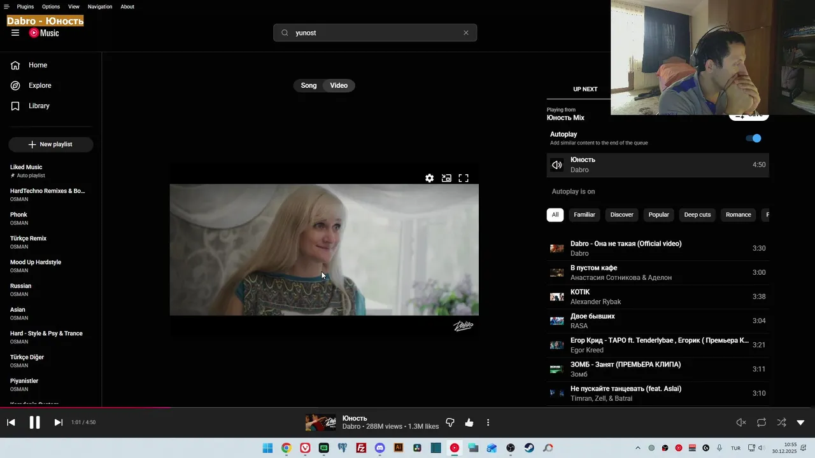Screen dimensions: 815x458
Task: Select the Discover filter chip
Action: 622,214
